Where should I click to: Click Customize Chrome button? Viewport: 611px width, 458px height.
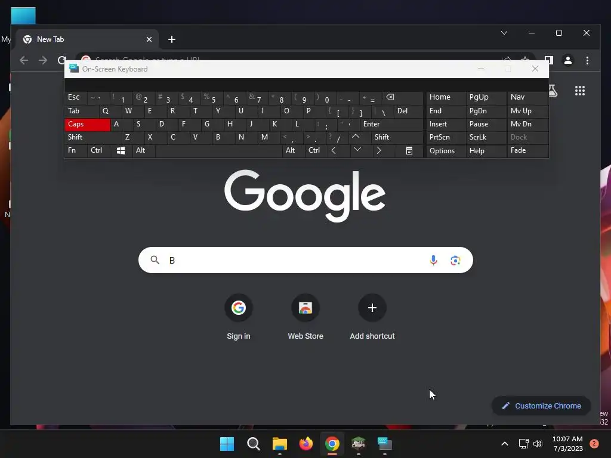click(x=542, y=406)
